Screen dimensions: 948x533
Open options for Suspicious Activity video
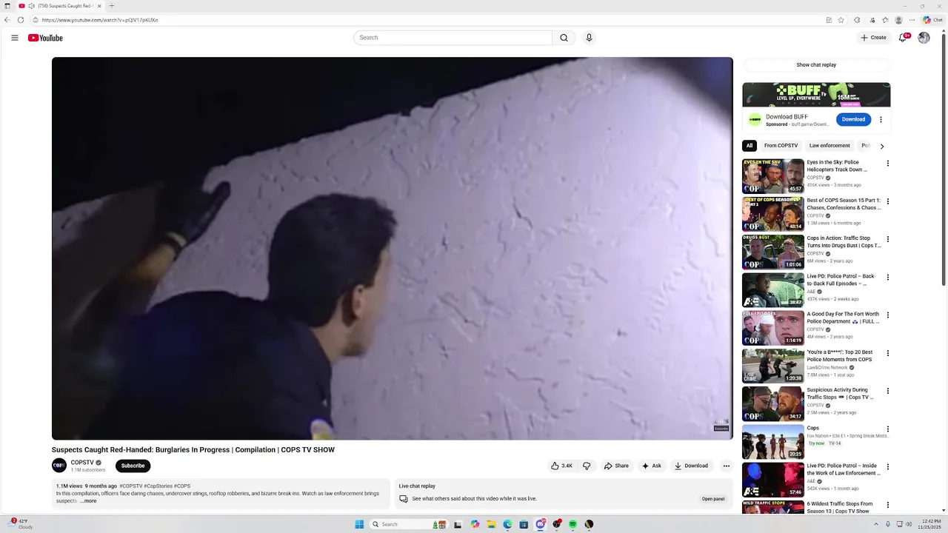(x=888, y=391)
